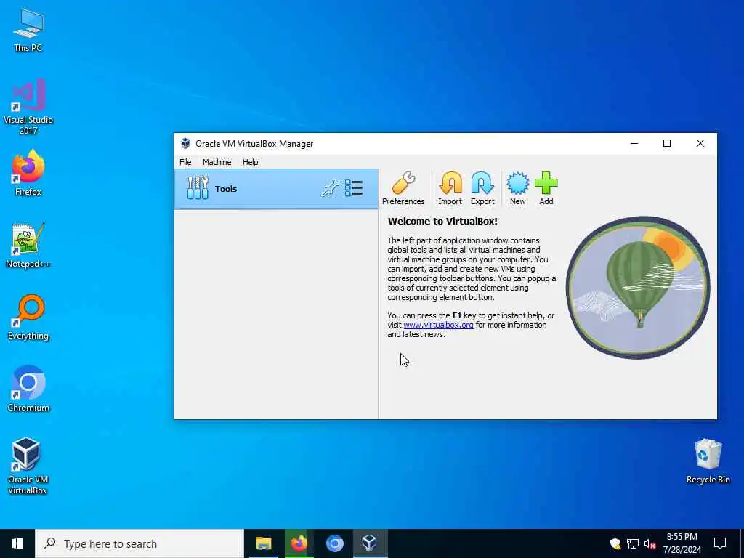
Task: Select Firefox desktop shortcut
Action: pyautogui.click(x=28, y=173)
